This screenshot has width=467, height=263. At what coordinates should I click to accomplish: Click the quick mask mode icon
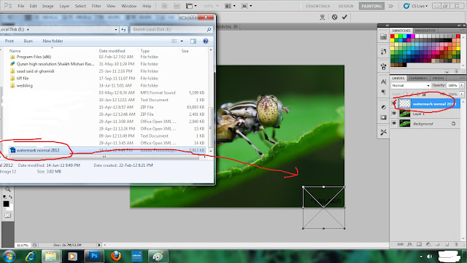tap(8, 215)
